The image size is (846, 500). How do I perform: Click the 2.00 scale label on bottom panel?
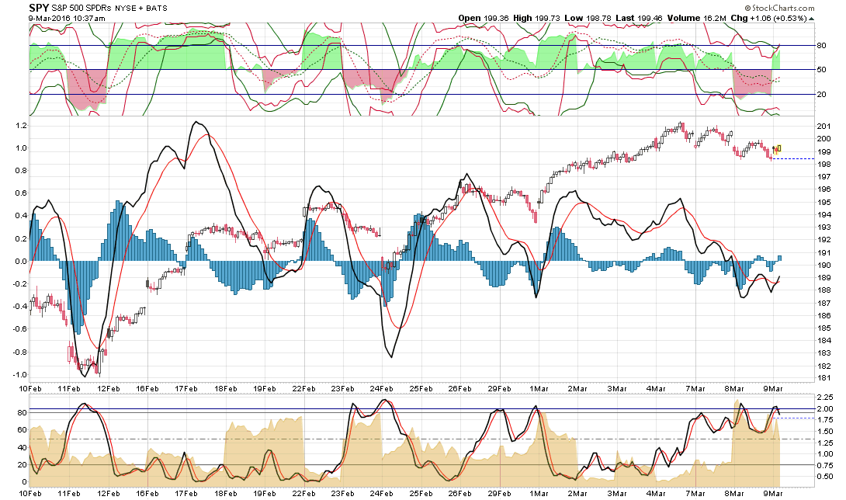825,408
